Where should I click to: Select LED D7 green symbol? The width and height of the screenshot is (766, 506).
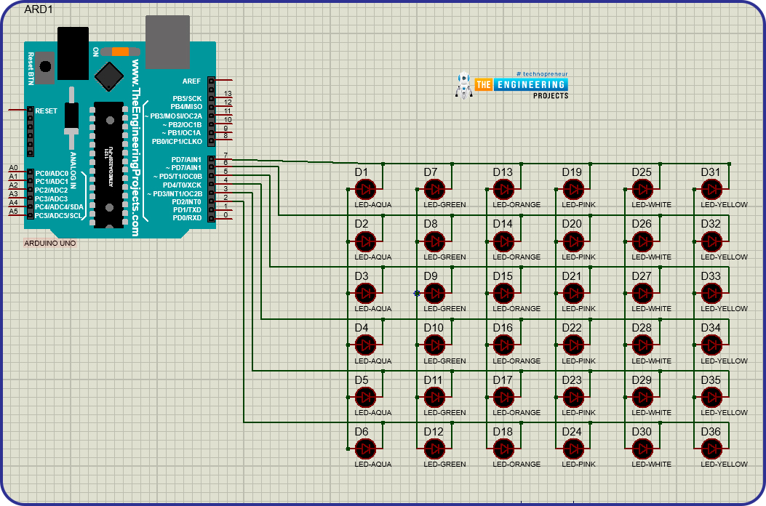pyautogui.click(x=435, y=189)
